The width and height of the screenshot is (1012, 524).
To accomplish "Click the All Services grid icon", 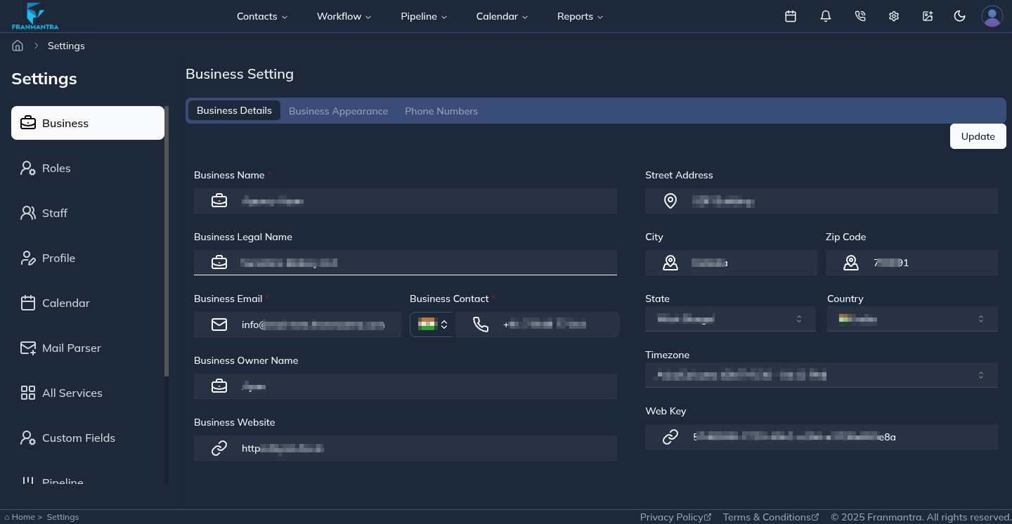I will click(x=28, y=393).
